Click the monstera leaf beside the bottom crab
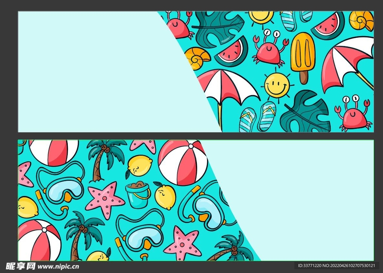 click(x=307, y=113)
